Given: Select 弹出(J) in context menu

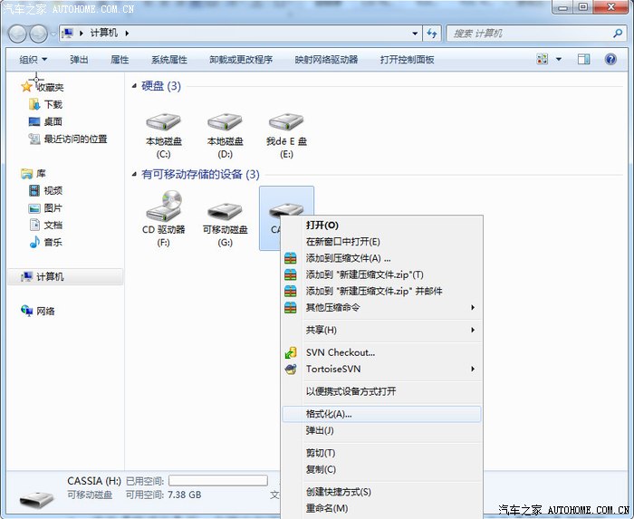Looking at the screenshot, I should (x=320, y=430).
